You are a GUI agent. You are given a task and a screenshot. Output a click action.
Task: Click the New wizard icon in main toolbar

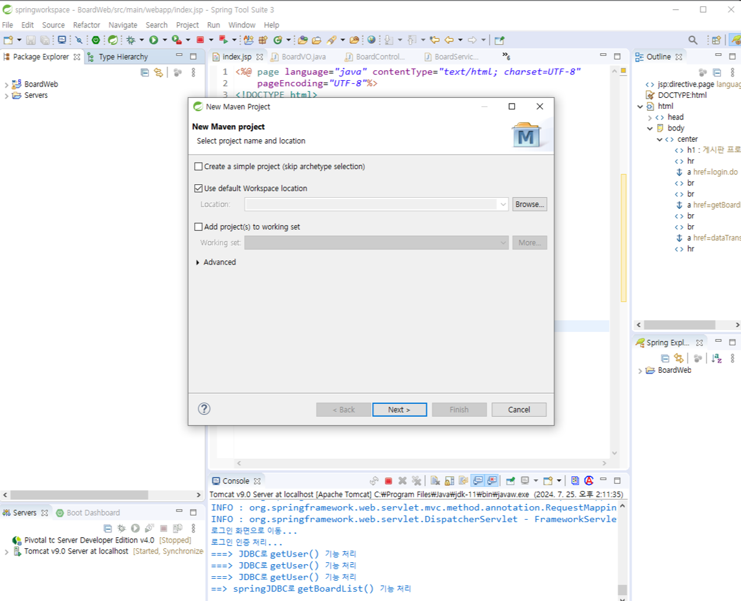8,40
